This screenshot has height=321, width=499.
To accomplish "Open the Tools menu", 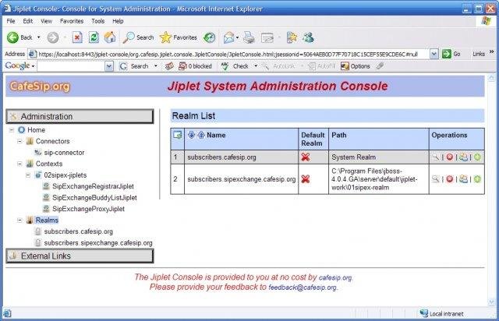I will [x=97, y=21].
